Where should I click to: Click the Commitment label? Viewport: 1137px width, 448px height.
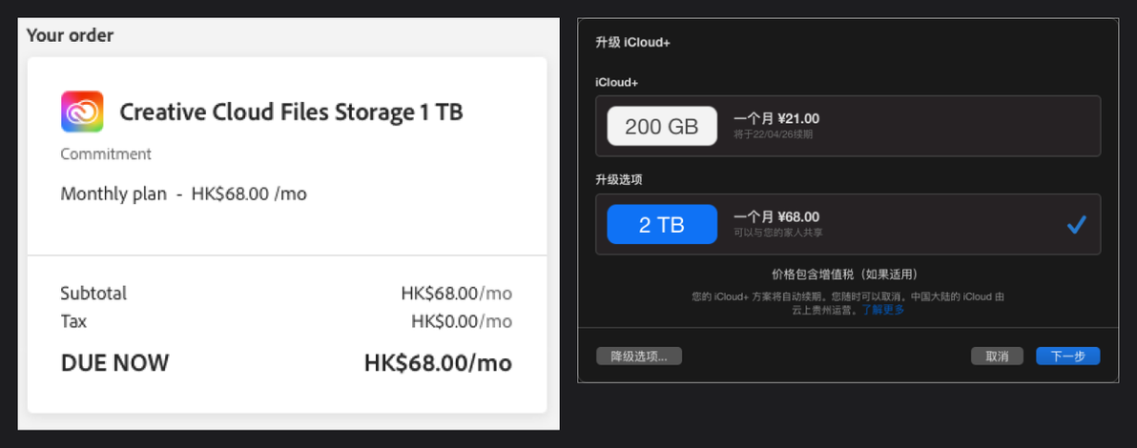[x=106, y=153]
